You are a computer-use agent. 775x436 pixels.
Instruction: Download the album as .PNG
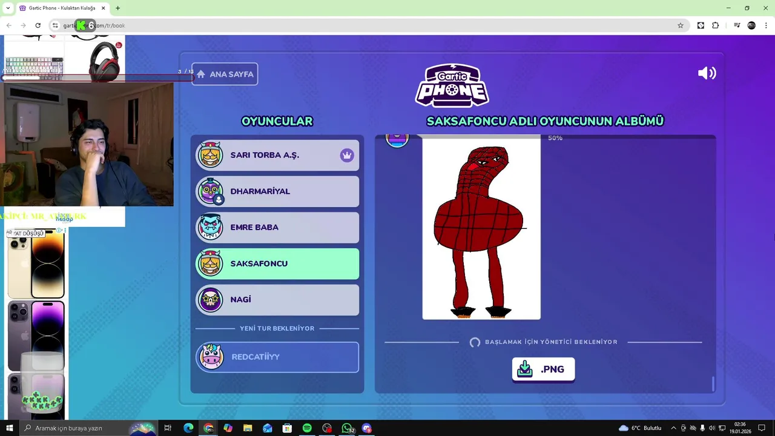[x=543, y=369]
